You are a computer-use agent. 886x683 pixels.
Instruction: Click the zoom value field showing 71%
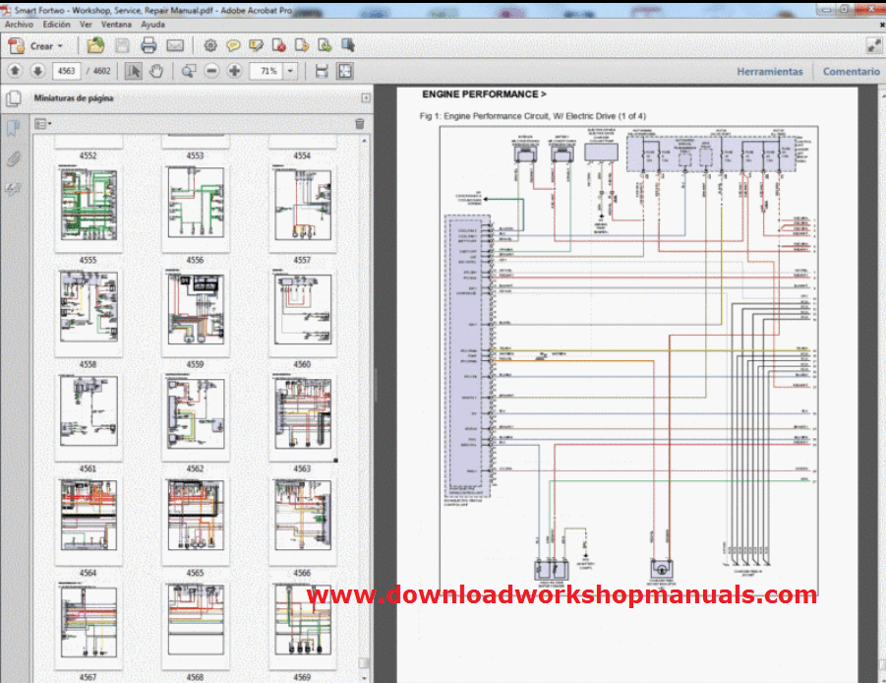point(266,71)
